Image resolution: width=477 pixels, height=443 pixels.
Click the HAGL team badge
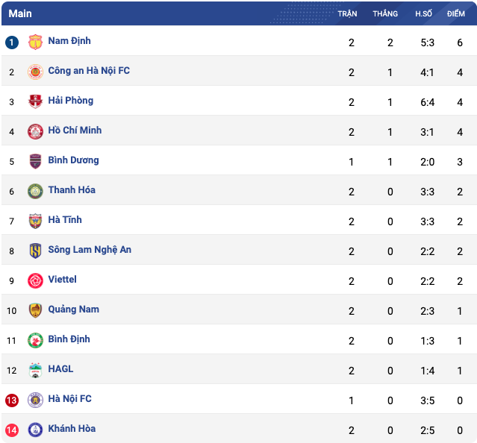[35, 371]
